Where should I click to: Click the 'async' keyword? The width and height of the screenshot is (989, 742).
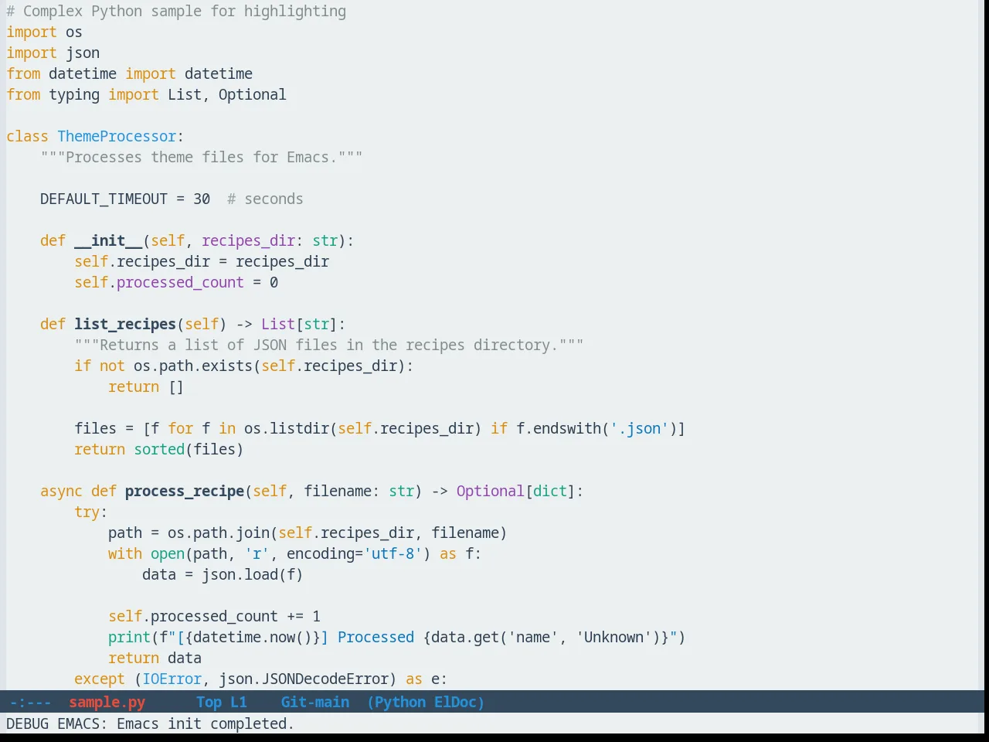click(61, 491)
